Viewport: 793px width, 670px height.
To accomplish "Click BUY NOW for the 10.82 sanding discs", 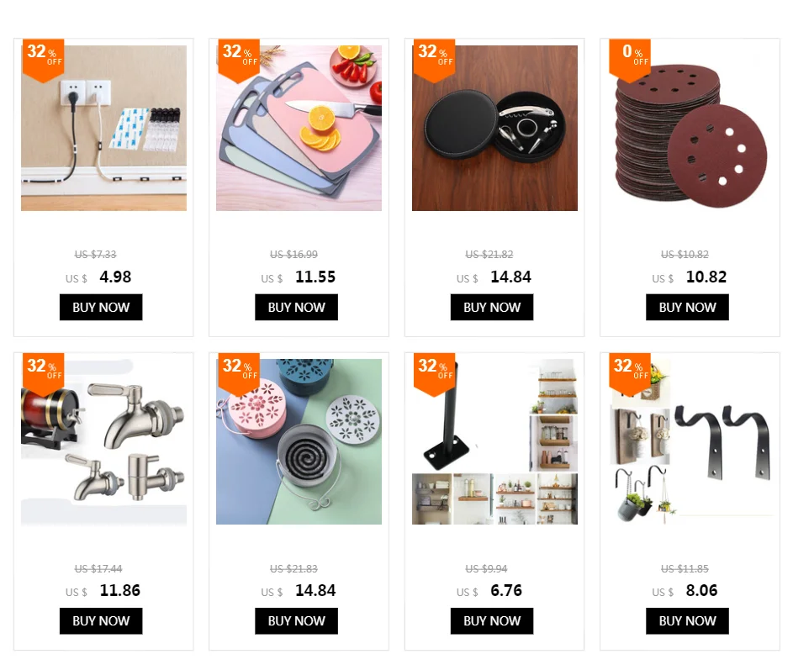I will [x=687, y=307].
